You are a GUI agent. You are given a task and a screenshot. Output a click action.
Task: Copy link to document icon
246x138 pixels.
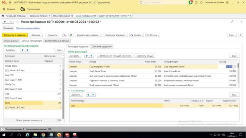(232, 22)
